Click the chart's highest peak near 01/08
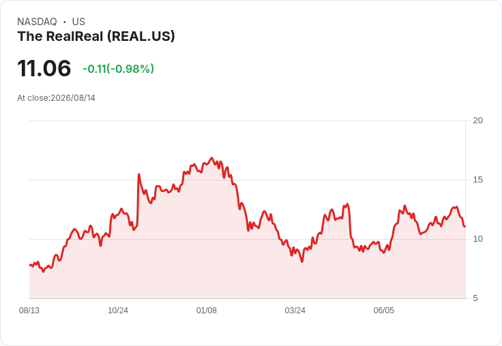 pyautogui.click(x=211, y=158)
